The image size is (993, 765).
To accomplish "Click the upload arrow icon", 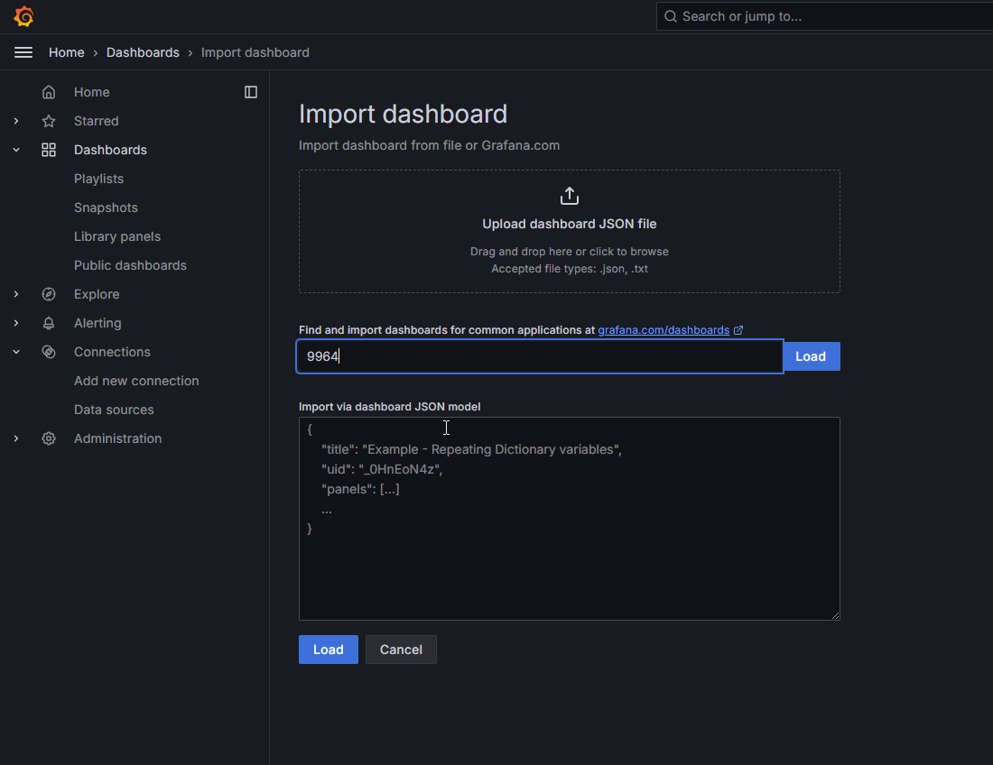I will tap(570, 196).
